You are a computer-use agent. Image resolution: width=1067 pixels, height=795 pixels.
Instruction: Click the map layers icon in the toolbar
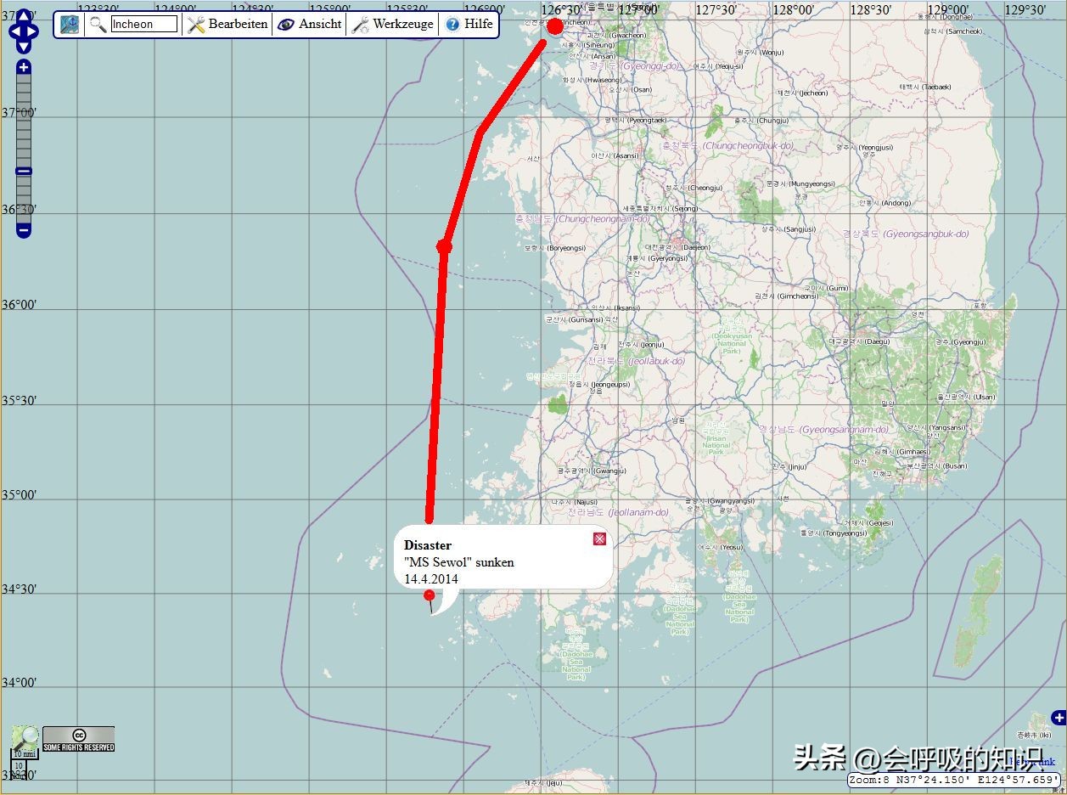pos(69,24)
